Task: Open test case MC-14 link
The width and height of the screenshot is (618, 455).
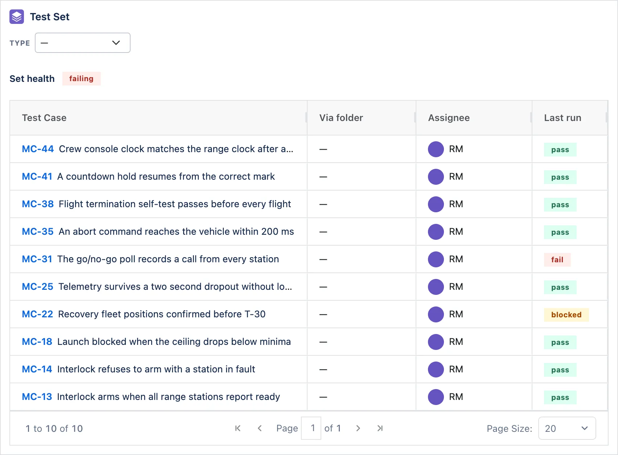Action: click(37, 369)
